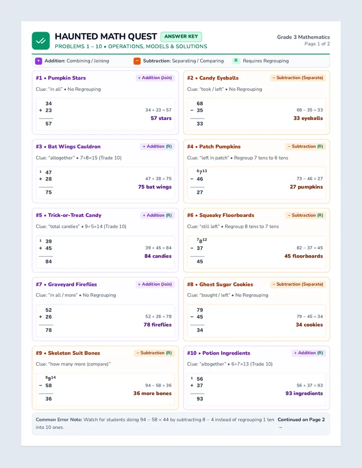Click the #6 Squeaky Floorboards heading

[221, 215]
